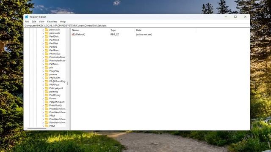Click the tree pane horizontal scrollbar

point(37,128)
